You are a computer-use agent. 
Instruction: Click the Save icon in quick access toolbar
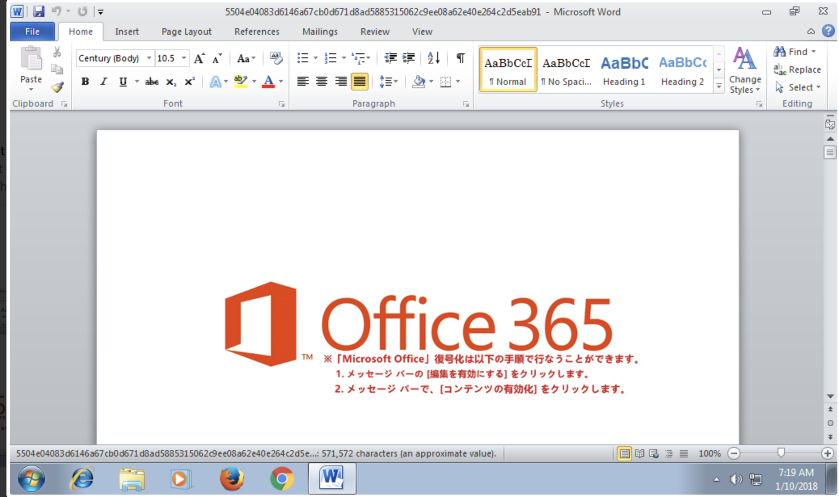coord(38,11)
